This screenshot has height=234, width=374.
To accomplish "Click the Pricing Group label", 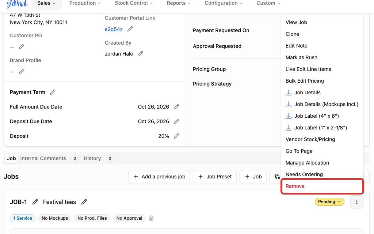I will pyautogui.click(x=209, y=69).
